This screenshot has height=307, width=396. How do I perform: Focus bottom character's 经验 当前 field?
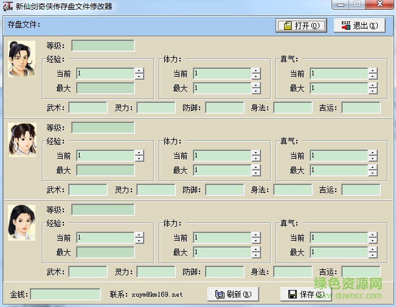(x=105, y=238)
